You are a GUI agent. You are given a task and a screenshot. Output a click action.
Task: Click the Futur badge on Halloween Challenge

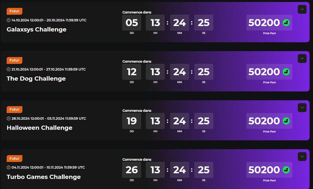15,109
